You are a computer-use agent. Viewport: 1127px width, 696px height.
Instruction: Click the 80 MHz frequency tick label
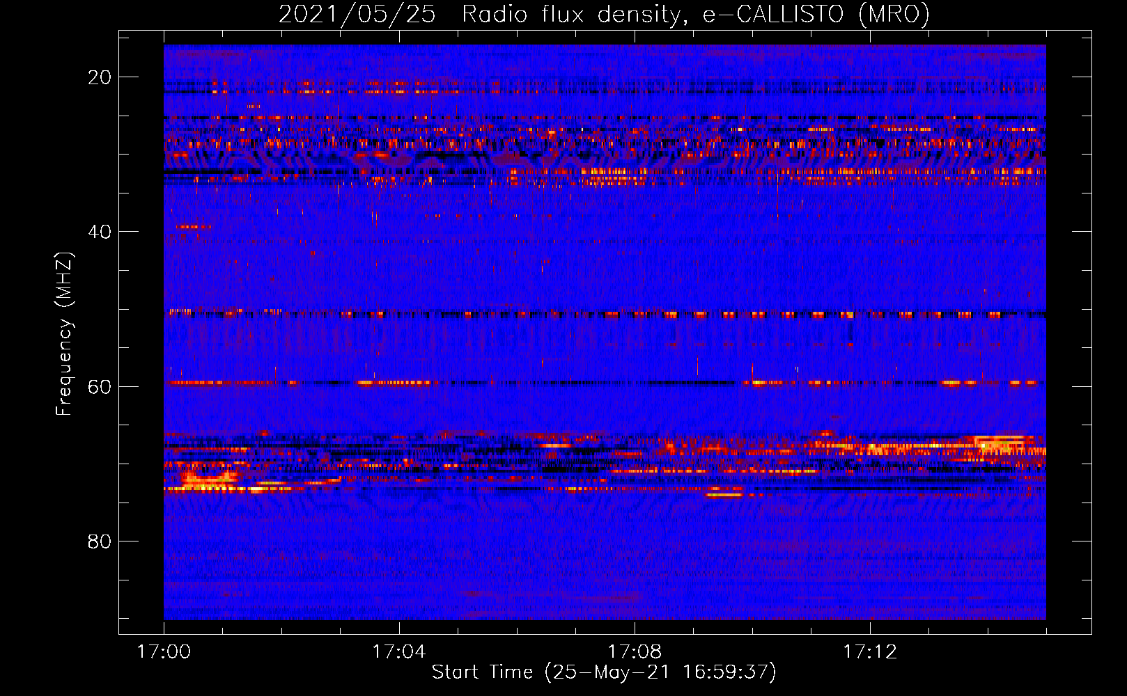[x=100, y=541]
